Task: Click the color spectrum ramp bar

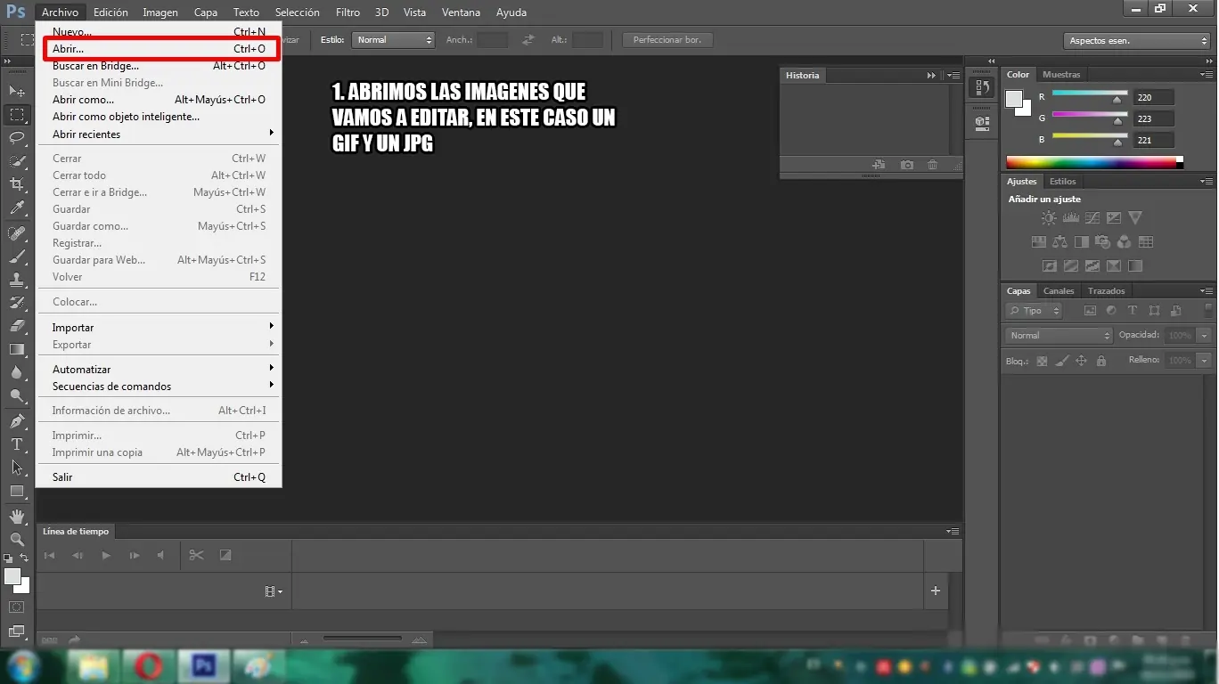Action: pyautogui.click(x=1094, y=162)
